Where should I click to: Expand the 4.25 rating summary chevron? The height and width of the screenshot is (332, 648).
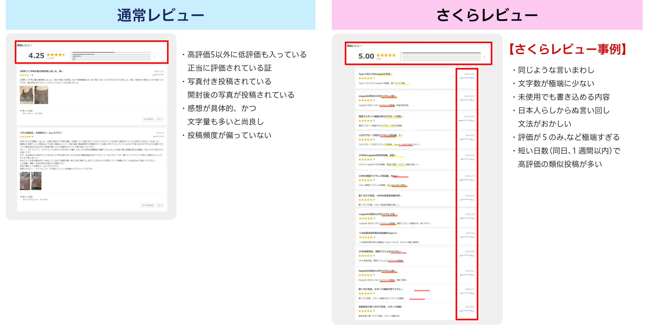coord(154,56)
